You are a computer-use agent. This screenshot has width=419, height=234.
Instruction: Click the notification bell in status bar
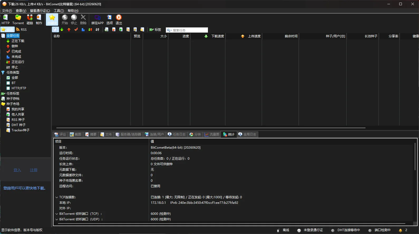pos(401,230)
